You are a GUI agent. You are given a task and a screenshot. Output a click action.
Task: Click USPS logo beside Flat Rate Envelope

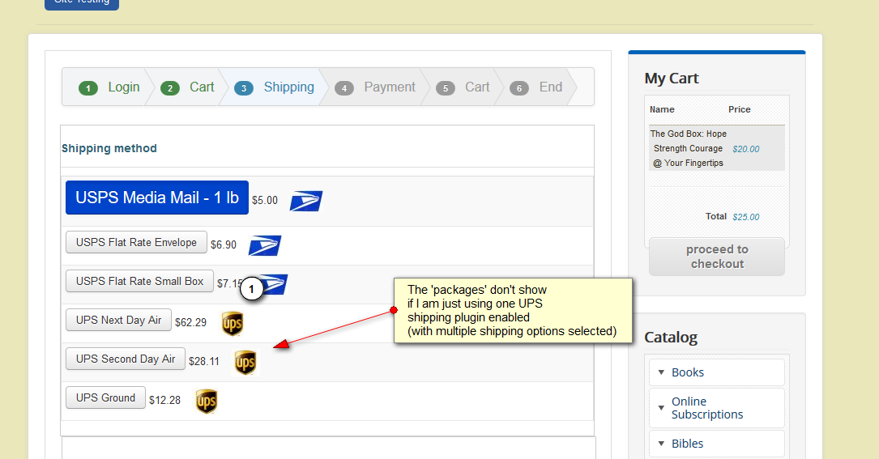[x=265, y=245]
